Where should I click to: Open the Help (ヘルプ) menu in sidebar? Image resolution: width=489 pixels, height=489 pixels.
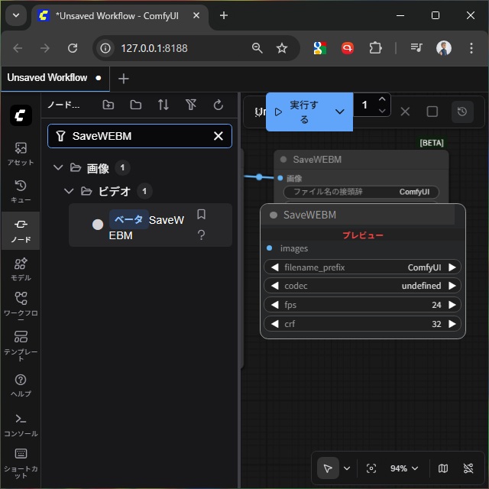(x=21, y=384)
